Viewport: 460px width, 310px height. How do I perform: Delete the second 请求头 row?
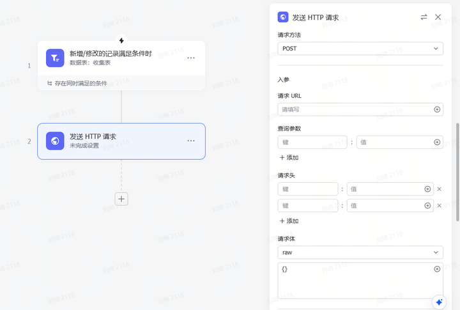439,206
